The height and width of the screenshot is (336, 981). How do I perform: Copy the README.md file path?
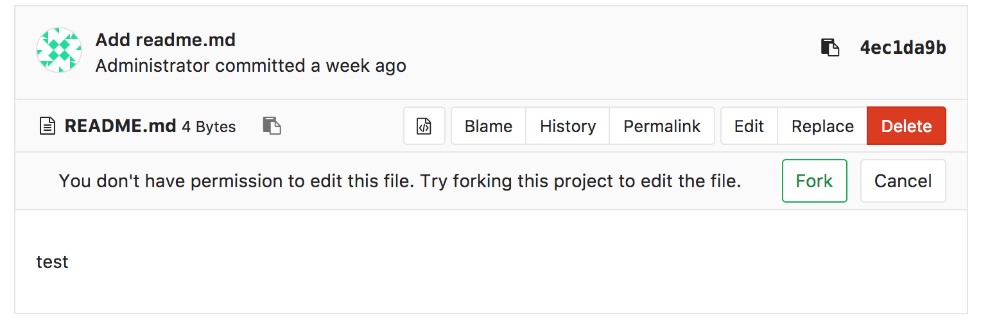(272, 126)
